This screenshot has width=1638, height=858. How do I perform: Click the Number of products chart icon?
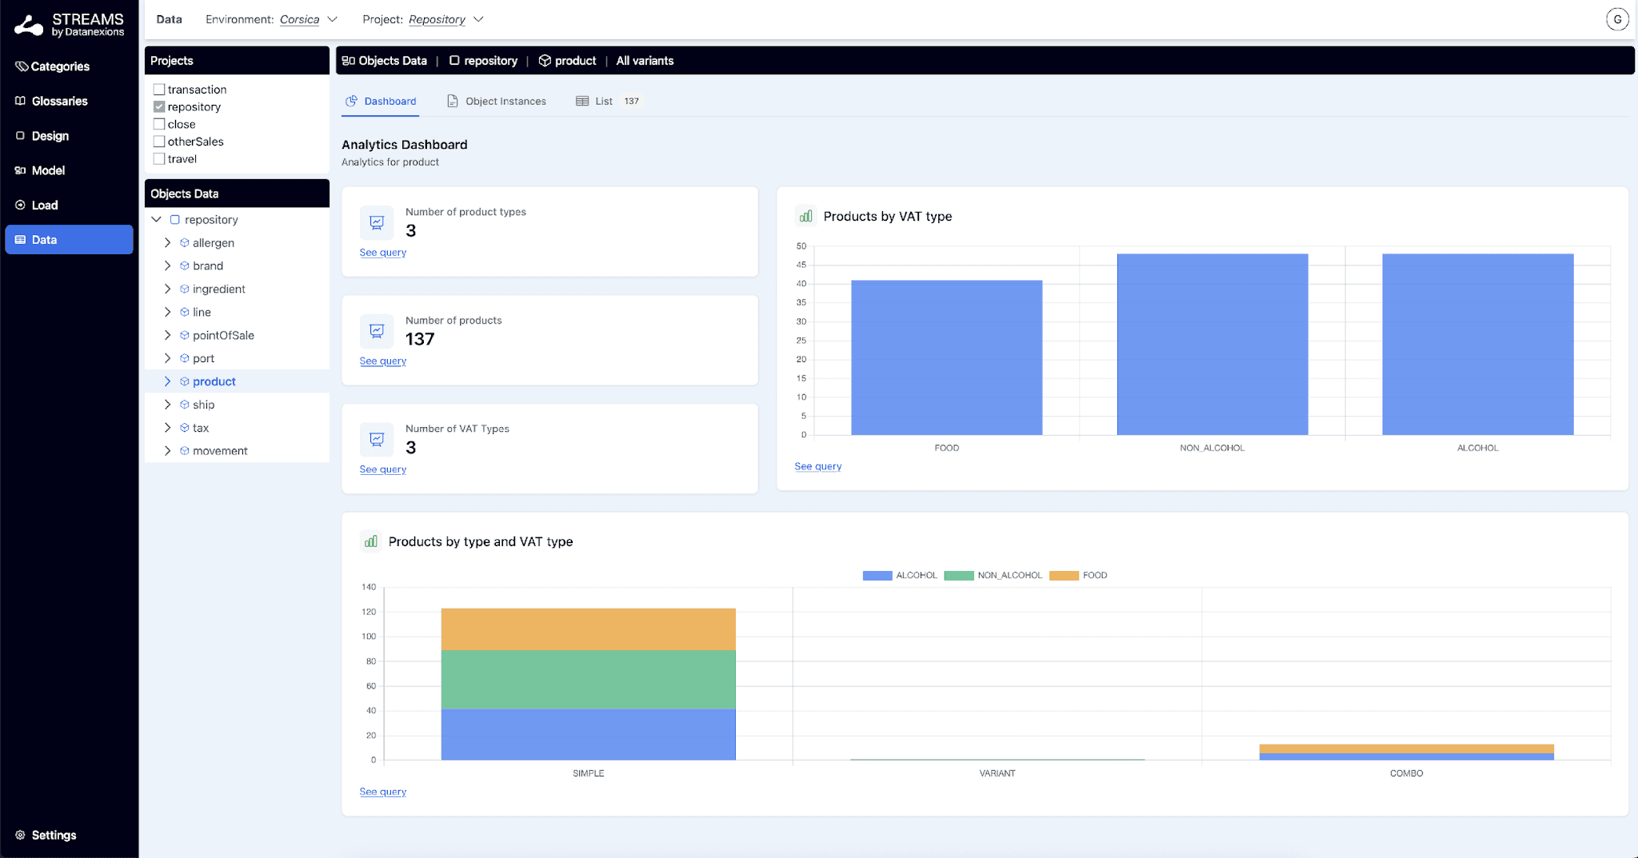pyautogui.click(x=377, y=330)
